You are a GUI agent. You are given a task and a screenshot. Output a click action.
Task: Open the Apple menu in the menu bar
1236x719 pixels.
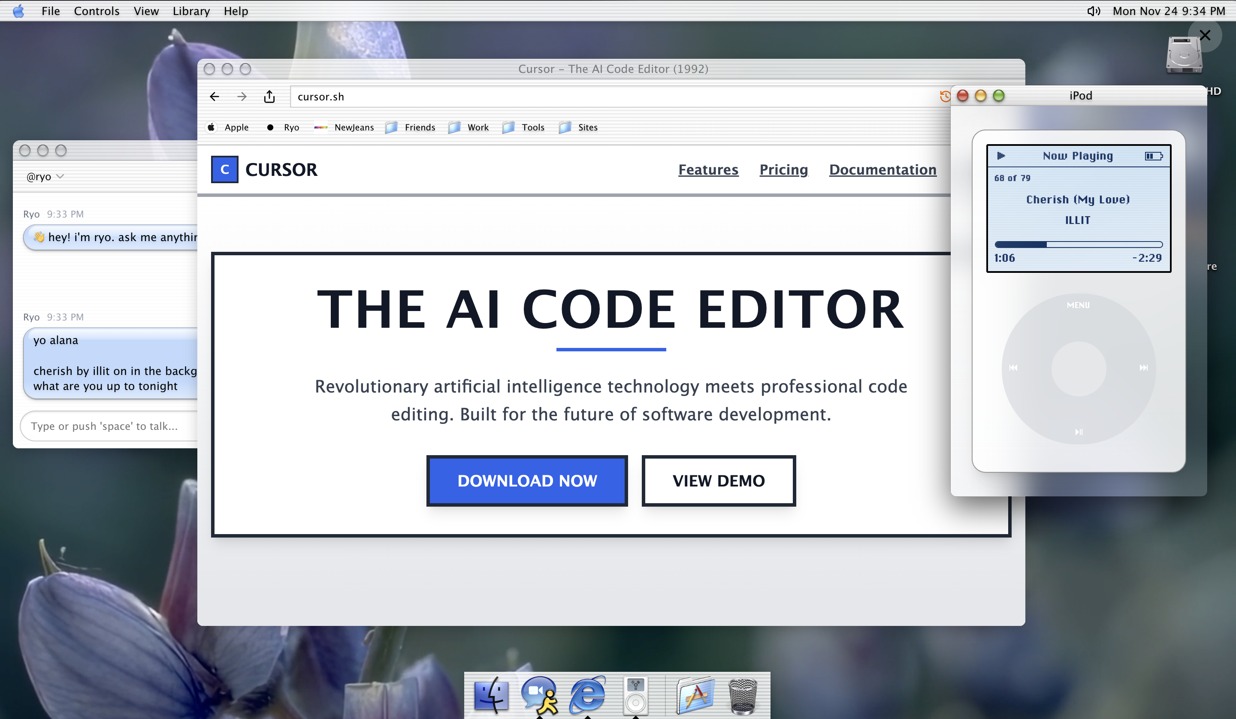(x=18, y=11)
